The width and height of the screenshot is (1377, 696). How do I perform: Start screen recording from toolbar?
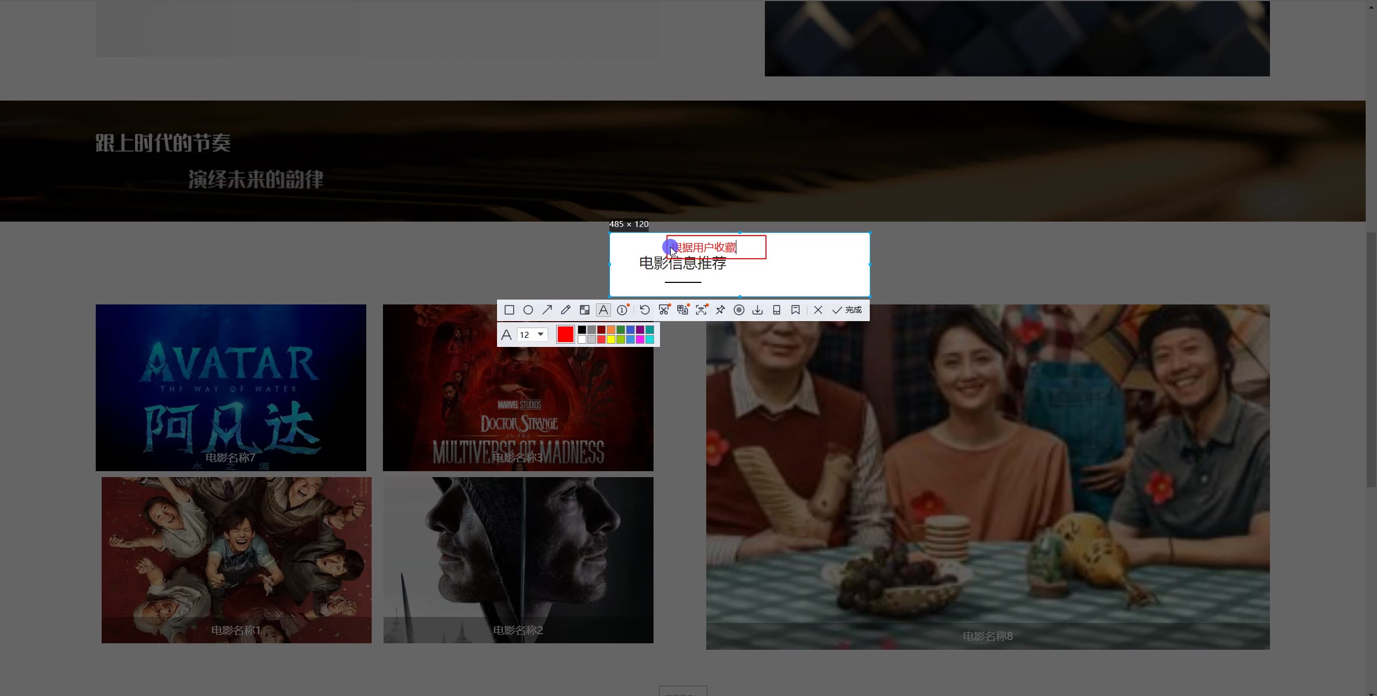coord(739,310)
